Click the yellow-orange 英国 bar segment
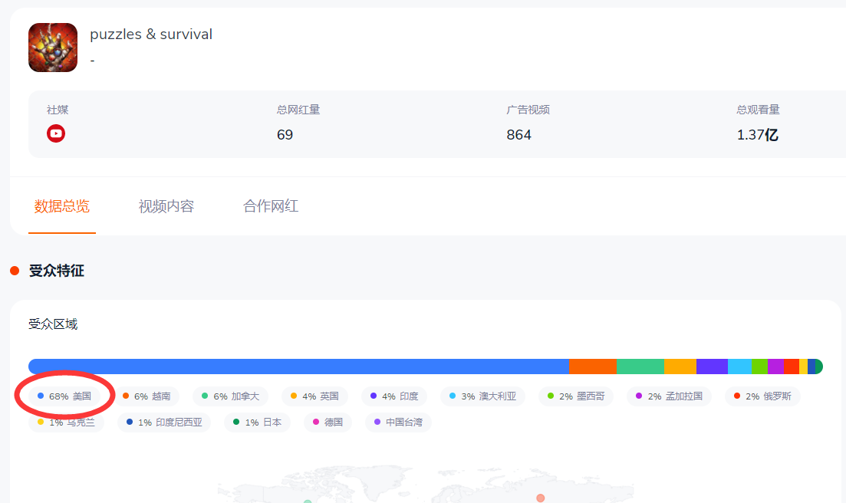Screen dimensions: 846x503 pos(680,367)
